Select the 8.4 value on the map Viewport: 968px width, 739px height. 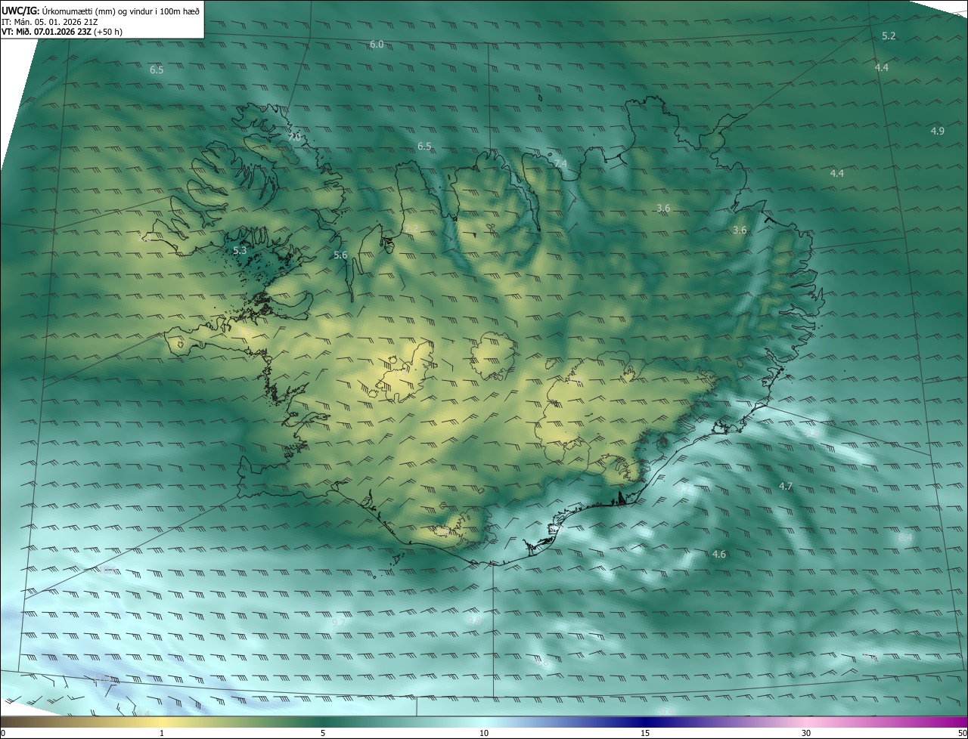[905, 538]
